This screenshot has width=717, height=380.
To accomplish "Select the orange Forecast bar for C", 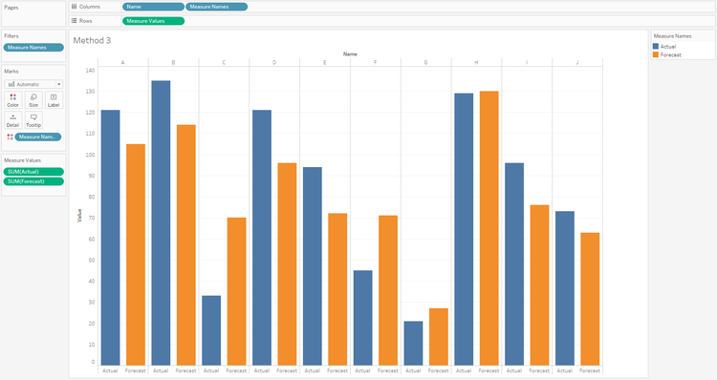I will click(236, 291).
